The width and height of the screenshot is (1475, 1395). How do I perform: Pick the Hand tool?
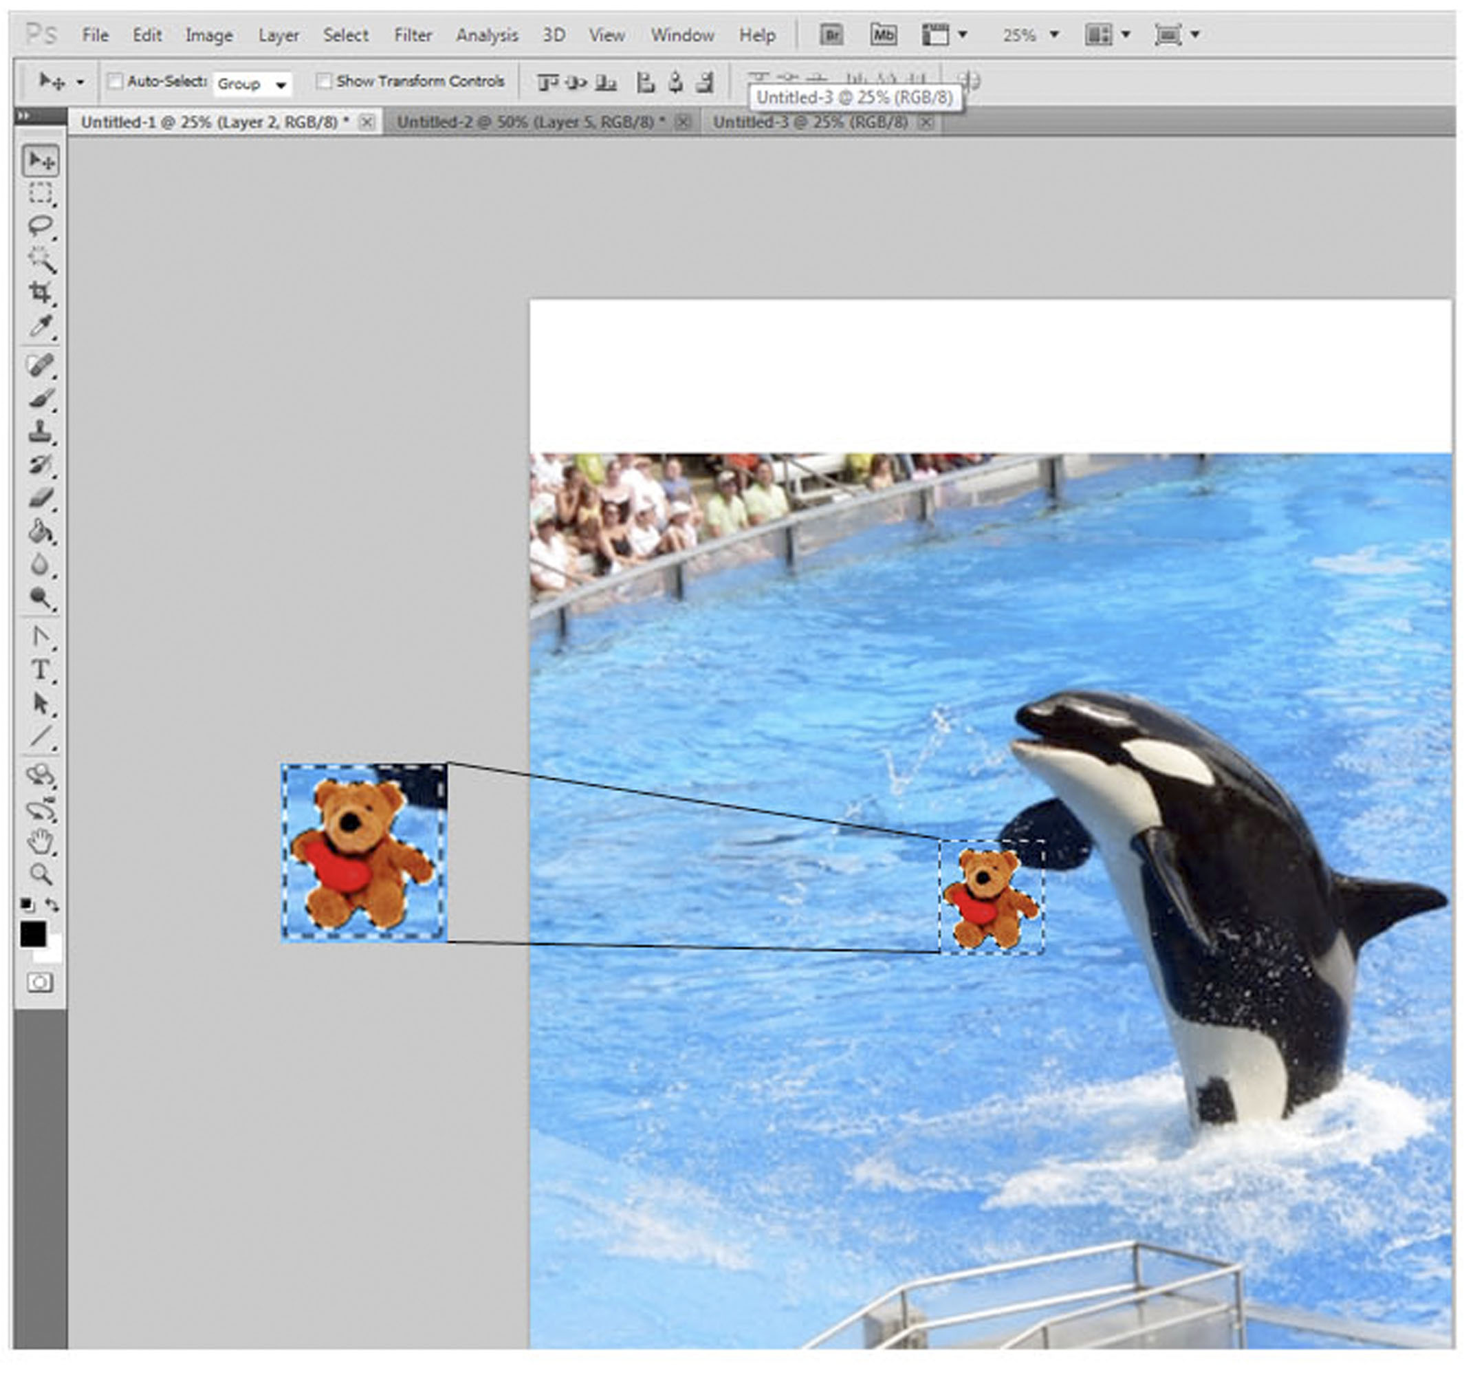41,842
